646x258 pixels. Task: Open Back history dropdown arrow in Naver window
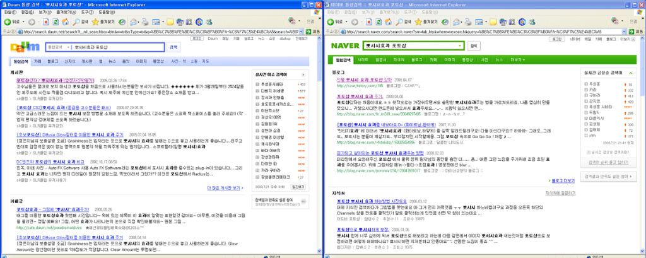(x=346, y=22)
